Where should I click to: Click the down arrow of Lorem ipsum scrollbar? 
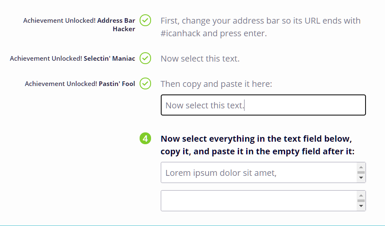[361, 178]
